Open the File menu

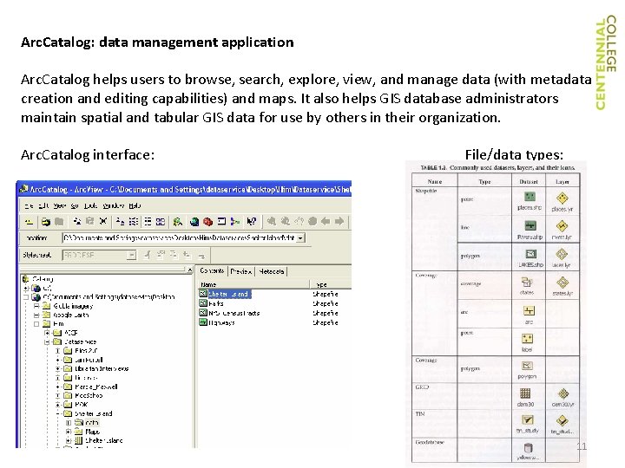pos(29,205)
